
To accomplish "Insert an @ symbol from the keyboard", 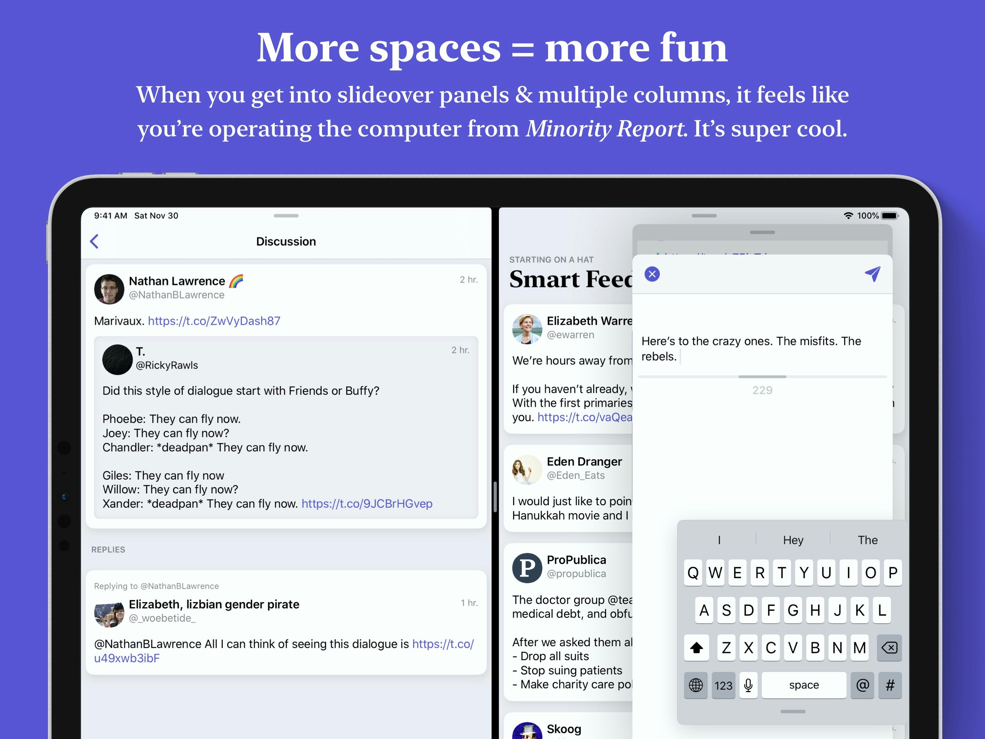I will click(862, 685).
